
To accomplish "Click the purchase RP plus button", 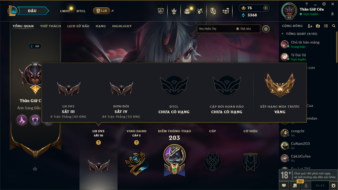I will (266, 8).
